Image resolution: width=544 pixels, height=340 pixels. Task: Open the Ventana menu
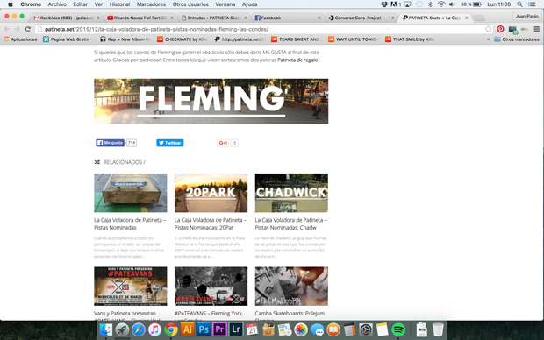(x=225, y=4)
